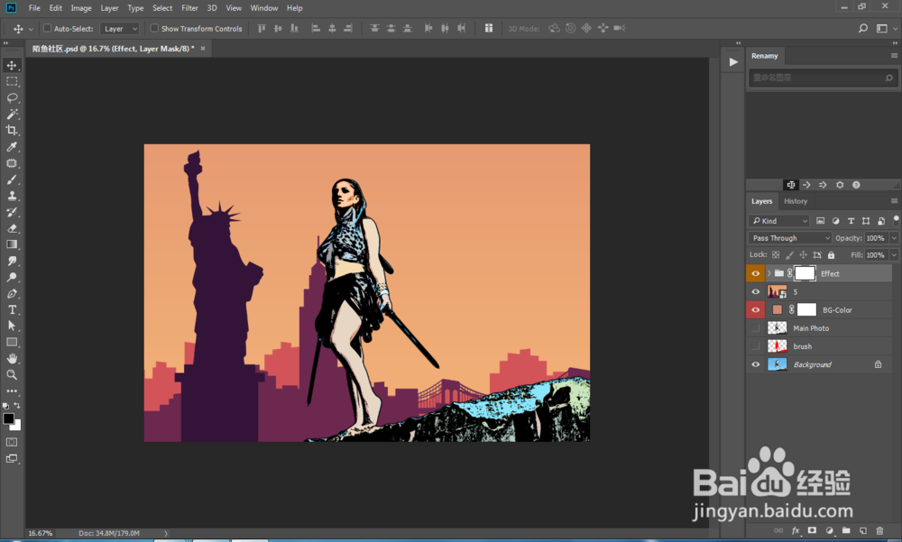Toggle Quick Mask mode
Screen dimensions: 902x542
(12, 442)
